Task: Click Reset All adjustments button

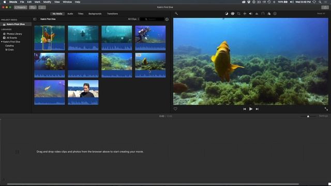Action: [321, 13]
